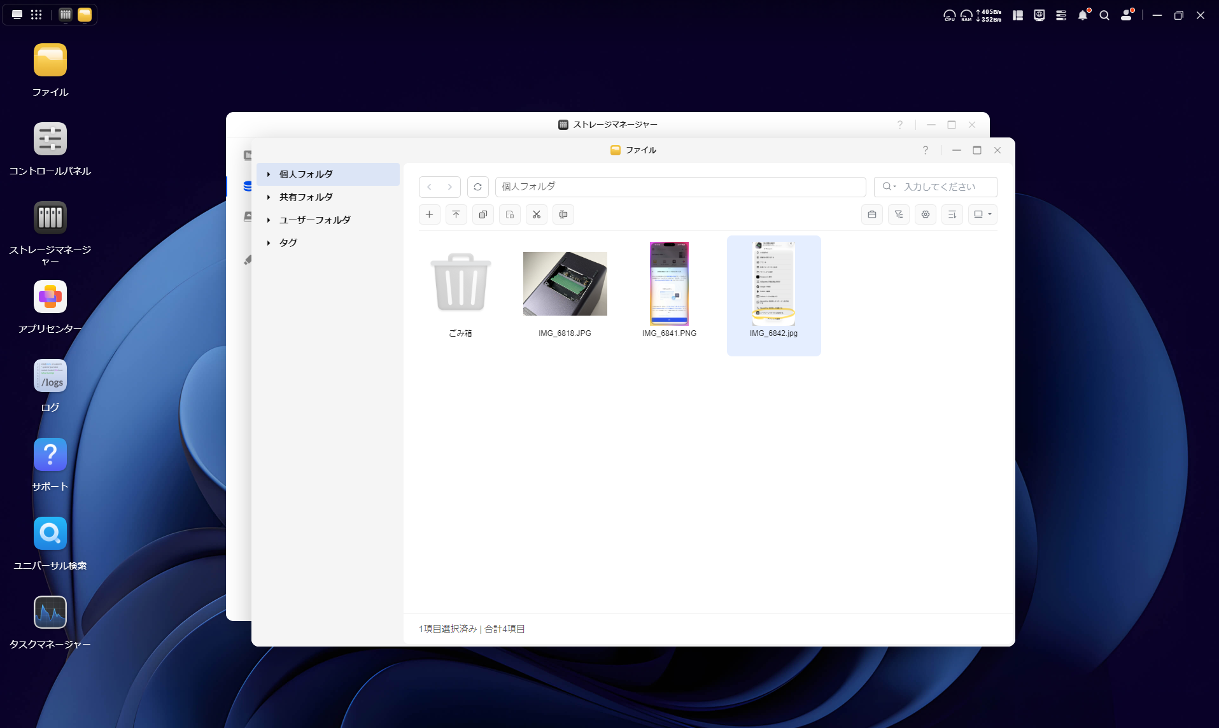The image size is (1219, 728).
Task: Open アプリセンター from the desktop
Action: pos(50,297)
